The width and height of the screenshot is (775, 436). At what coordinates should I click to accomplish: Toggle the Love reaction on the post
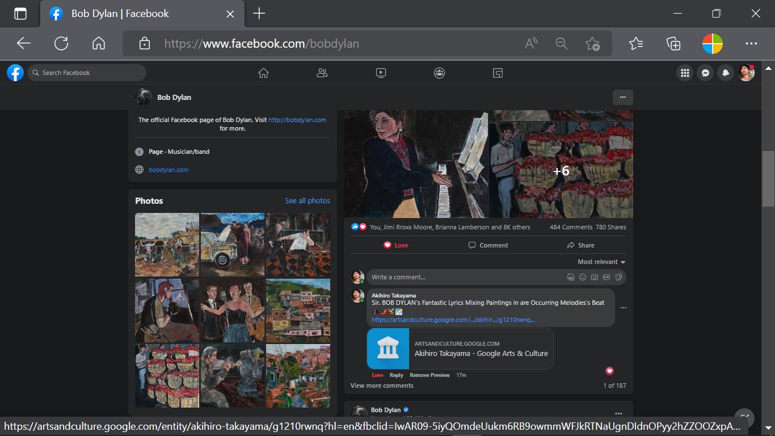coord(396,245)
